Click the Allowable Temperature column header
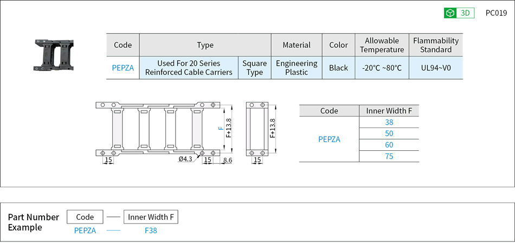 pos(382,45)
